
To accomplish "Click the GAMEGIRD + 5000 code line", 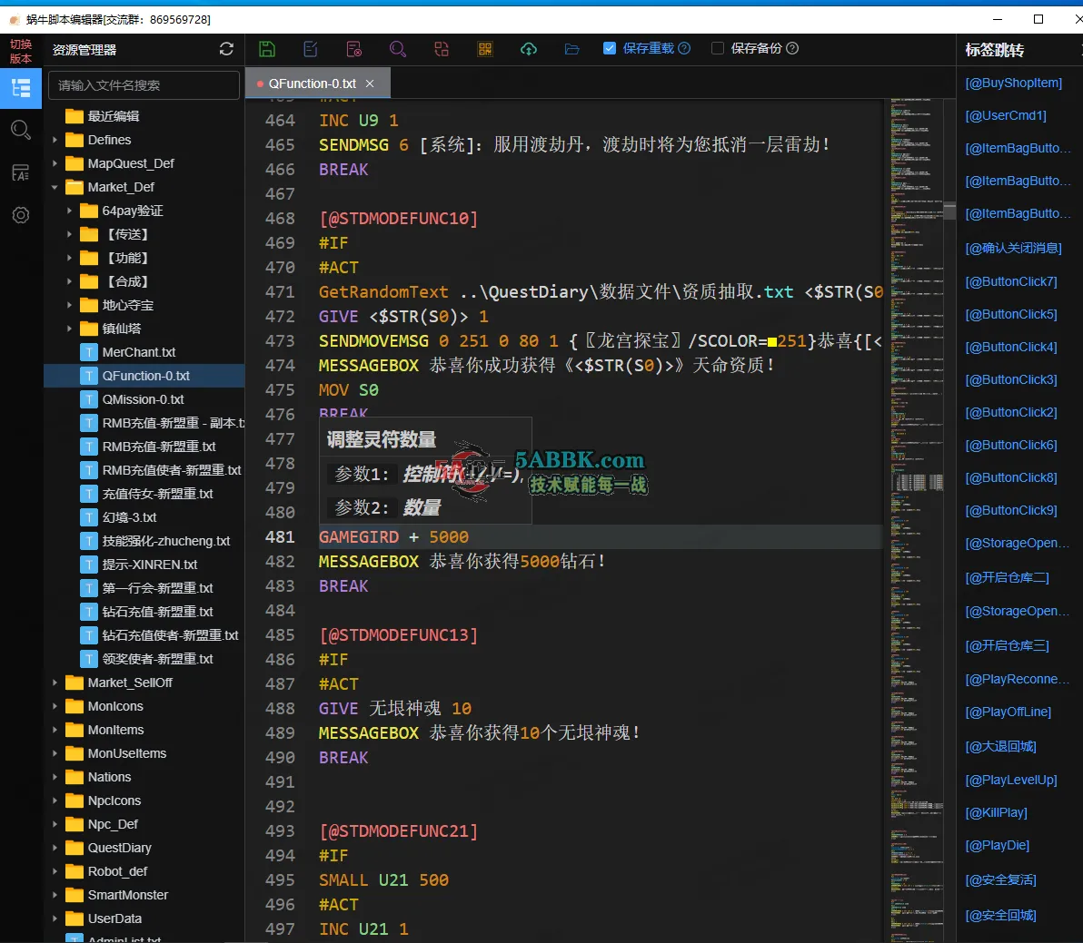I will click(393, 536).
